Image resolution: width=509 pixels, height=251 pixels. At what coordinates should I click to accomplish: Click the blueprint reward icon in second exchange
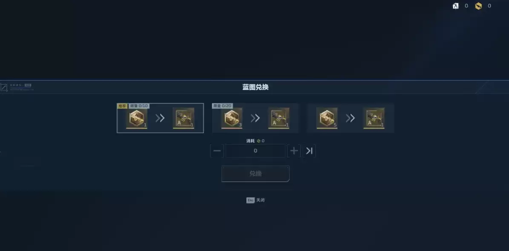279,118
